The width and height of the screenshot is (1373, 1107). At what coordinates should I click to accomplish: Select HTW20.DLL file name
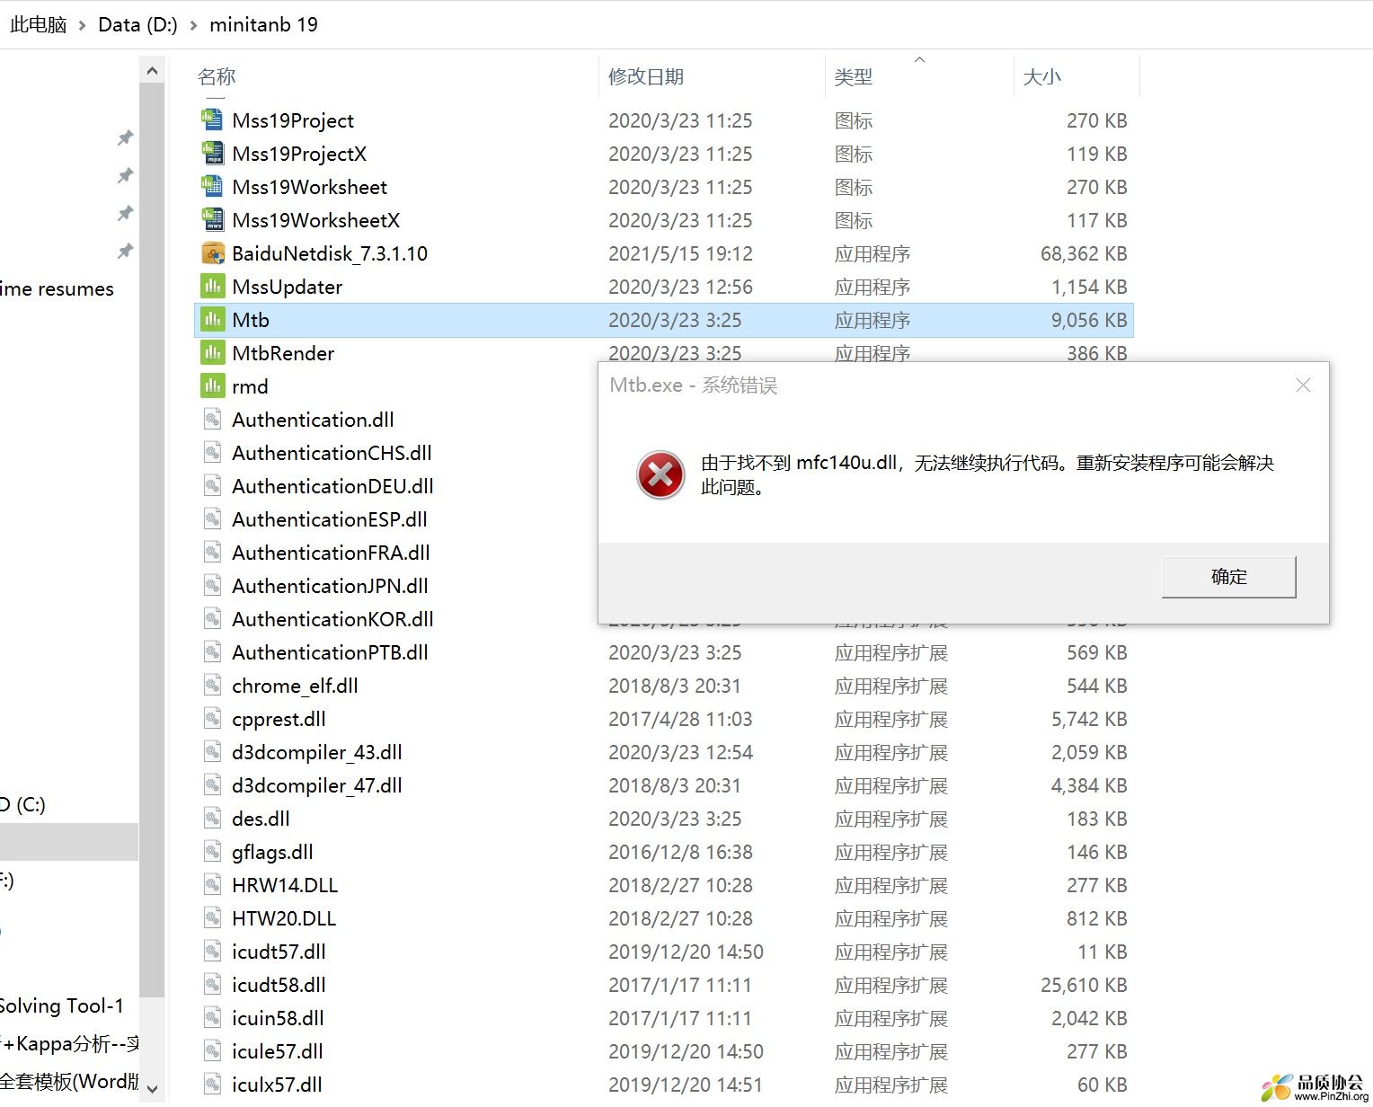pos(284,918)
